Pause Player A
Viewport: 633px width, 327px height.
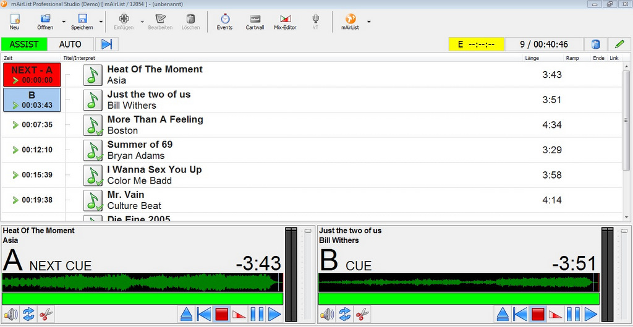(257, 313)
